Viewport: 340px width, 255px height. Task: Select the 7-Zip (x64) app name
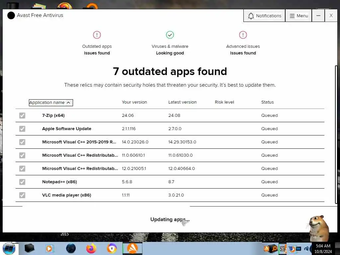pos(53,115)
